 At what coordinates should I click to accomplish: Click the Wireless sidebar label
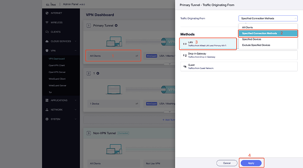tap(56, 22)
